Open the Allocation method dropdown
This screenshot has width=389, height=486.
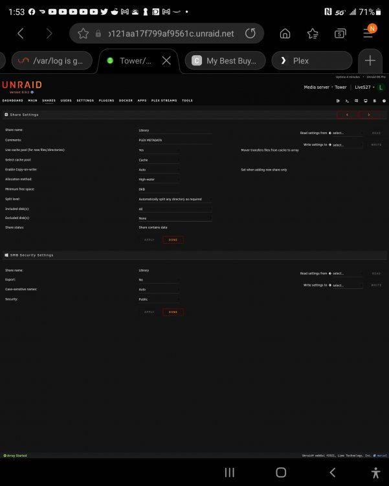159,179
